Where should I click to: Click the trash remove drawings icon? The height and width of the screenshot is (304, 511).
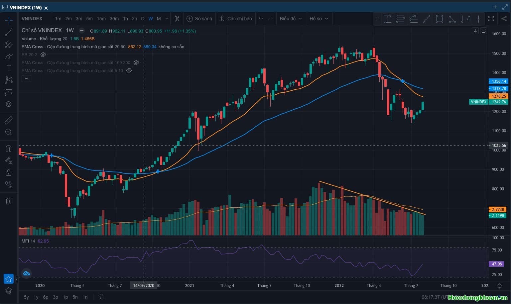pos(9,201)
